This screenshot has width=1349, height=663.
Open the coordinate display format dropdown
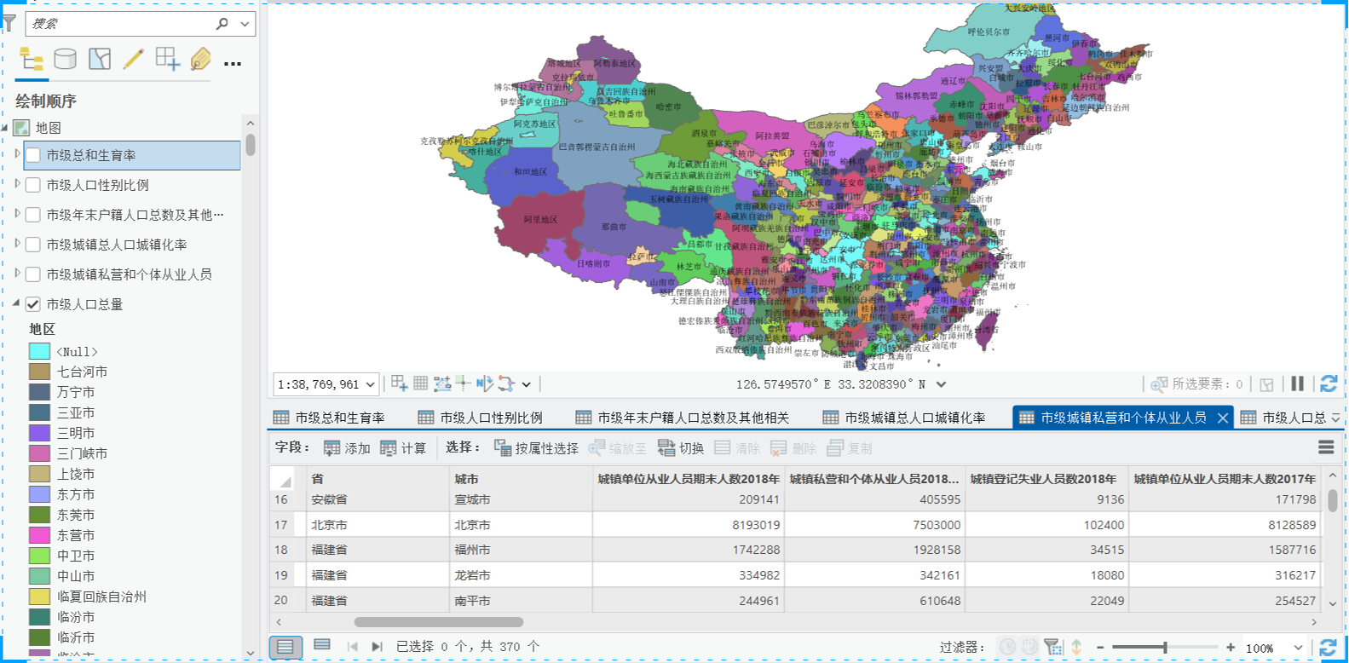pos(941,384)
